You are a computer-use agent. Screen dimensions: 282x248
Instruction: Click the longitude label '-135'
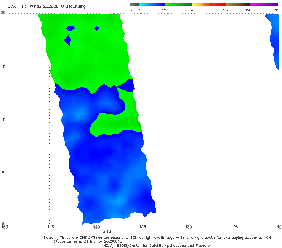coord(141,227)
